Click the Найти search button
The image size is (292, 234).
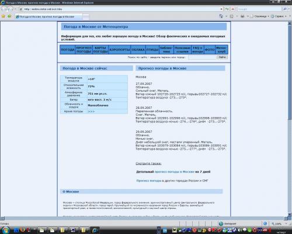(223, 57)
